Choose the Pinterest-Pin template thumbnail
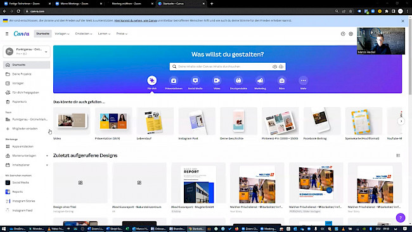 pyautogui.click(x=280, y=121)
